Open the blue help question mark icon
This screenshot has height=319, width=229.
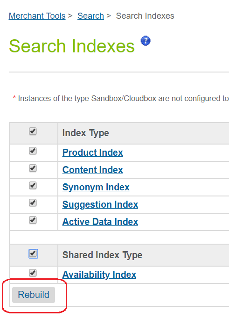tap(146, 41)
